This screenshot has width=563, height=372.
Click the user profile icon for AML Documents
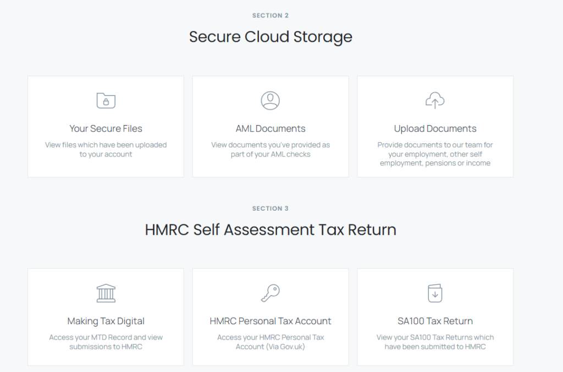click(270, 100)
